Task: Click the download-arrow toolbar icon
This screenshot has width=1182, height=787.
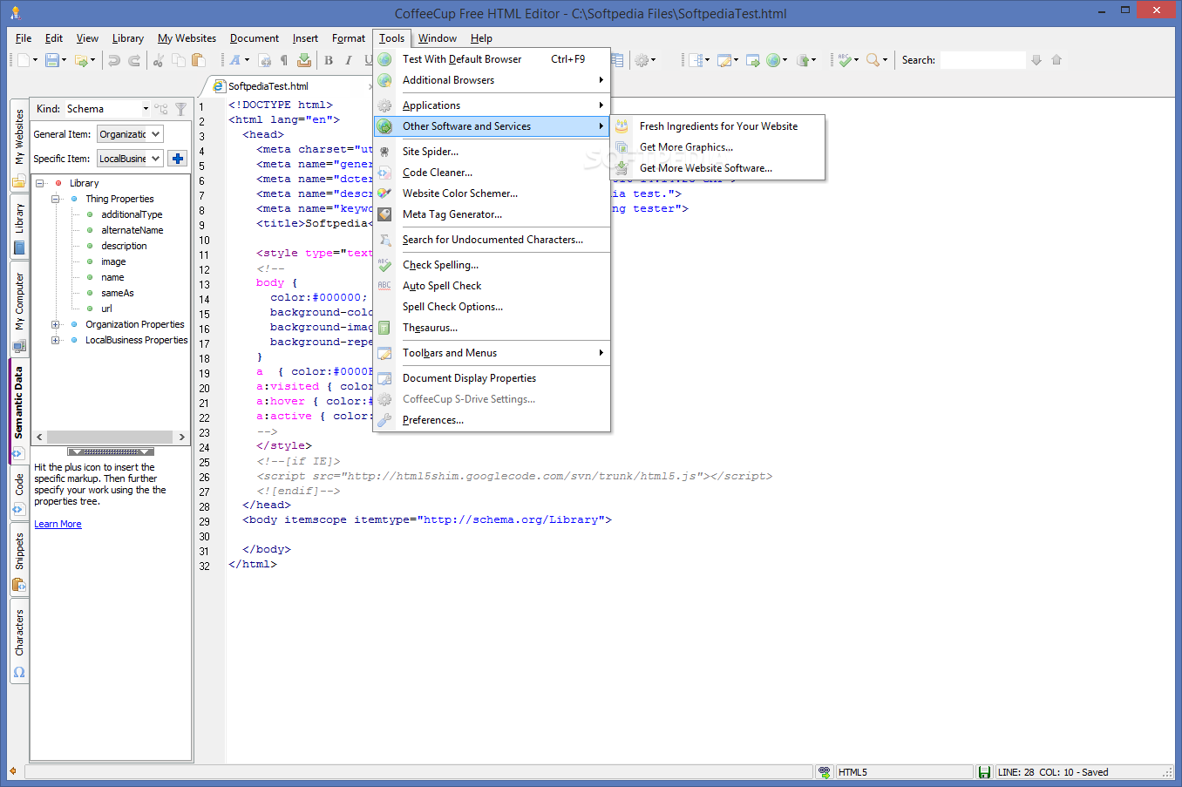Action: coord(304,60)
